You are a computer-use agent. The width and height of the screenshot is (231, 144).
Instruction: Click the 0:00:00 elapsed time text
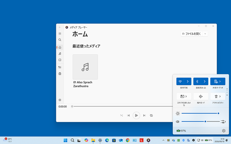click(63, 106)
